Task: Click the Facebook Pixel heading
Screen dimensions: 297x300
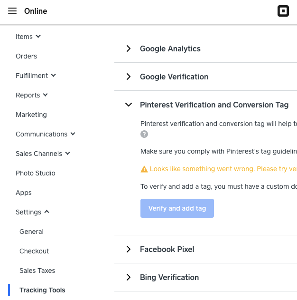Action: 167,249
